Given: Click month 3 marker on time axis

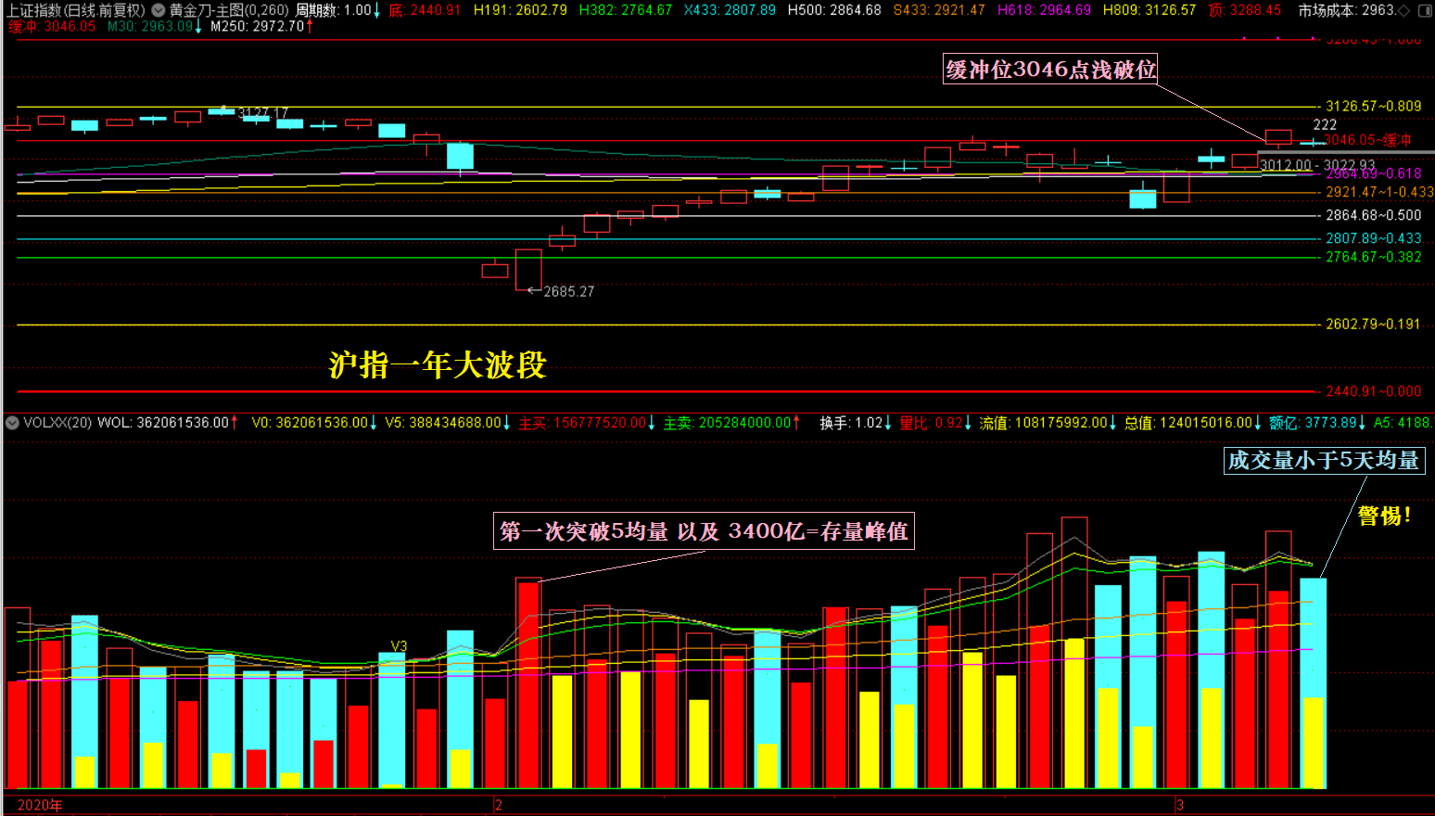Looking at the screenshot, I should 1180,805.
